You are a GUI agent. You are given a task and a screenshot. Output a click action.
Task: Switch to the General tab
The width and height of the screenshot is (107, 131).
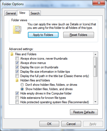tap(11, 13)
